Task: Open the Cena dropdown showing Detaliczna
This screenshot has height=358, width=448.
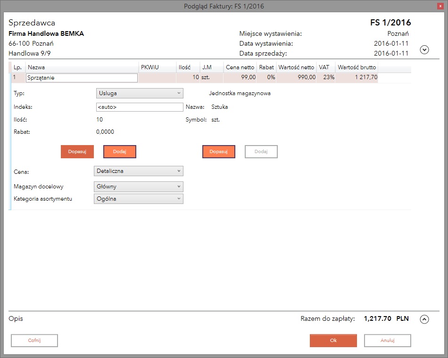Action: click(x=139, y=171)
